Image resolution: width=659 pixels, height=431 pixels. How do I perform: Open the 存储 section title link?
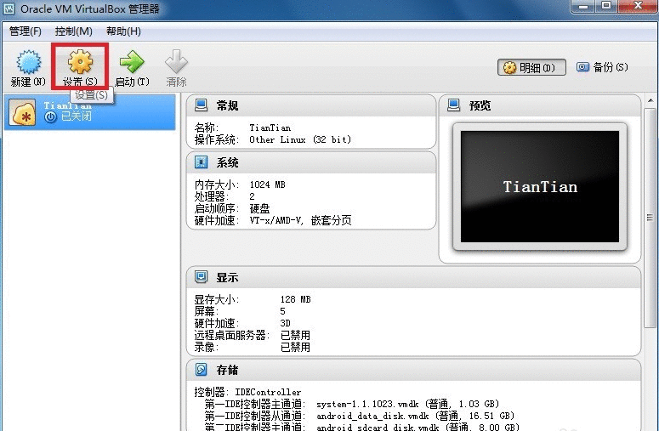point(227,370)
